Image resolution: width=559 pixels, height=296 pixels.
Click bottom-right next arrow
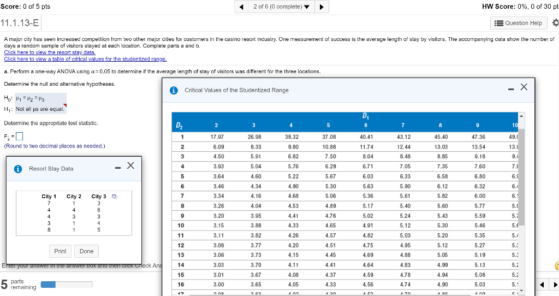click(x=555, y=285)
